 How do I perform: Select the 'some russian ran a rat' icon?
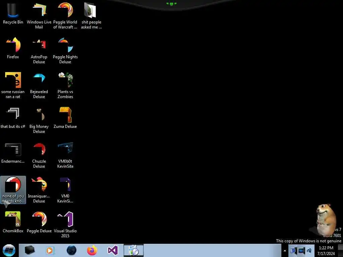click(13, 85)
